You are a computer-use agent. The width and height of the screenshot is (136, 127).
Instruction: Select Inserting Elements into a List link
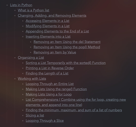pyautogui.click(x=48, y=37)
